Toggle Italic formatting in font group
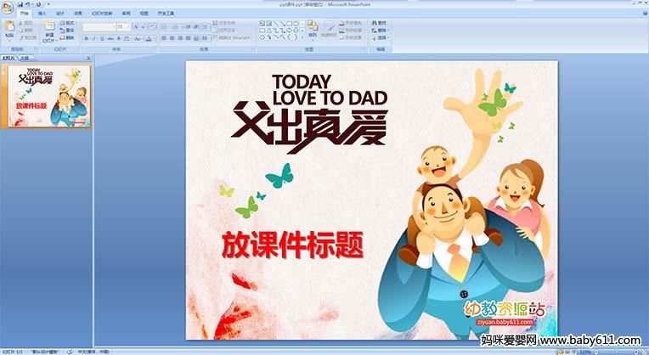 [93, 38]
